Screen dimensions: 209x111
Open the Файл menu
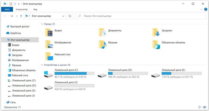pyautogui.click(x=7, y=9)
